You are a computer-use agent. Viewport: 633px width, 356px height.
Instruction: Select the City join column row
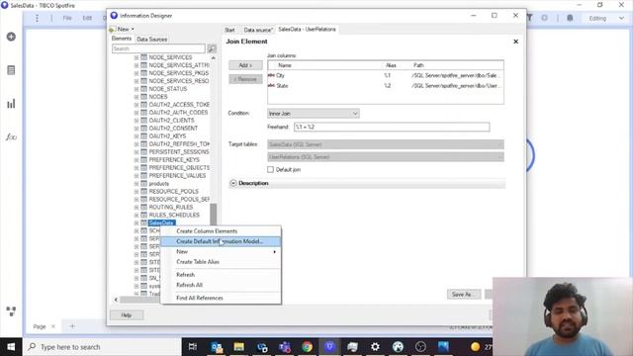click(386, 75)
